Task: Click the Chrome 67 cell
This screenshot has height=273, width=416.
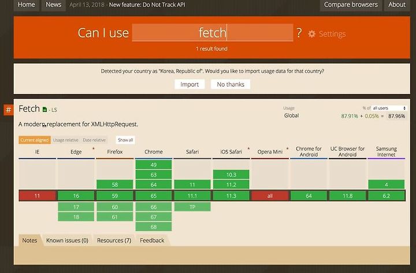Action: [154, 217]
